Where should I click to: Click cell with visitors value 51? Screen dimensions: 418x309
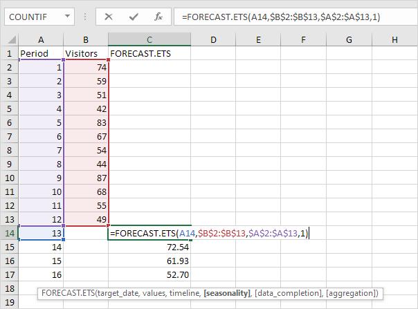click(86, 95)
